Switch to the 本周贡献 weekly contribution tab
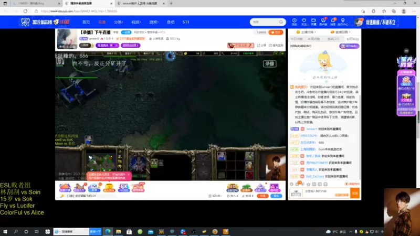The height and width of the screenshot is (236, 420). [x=313, y=39]
